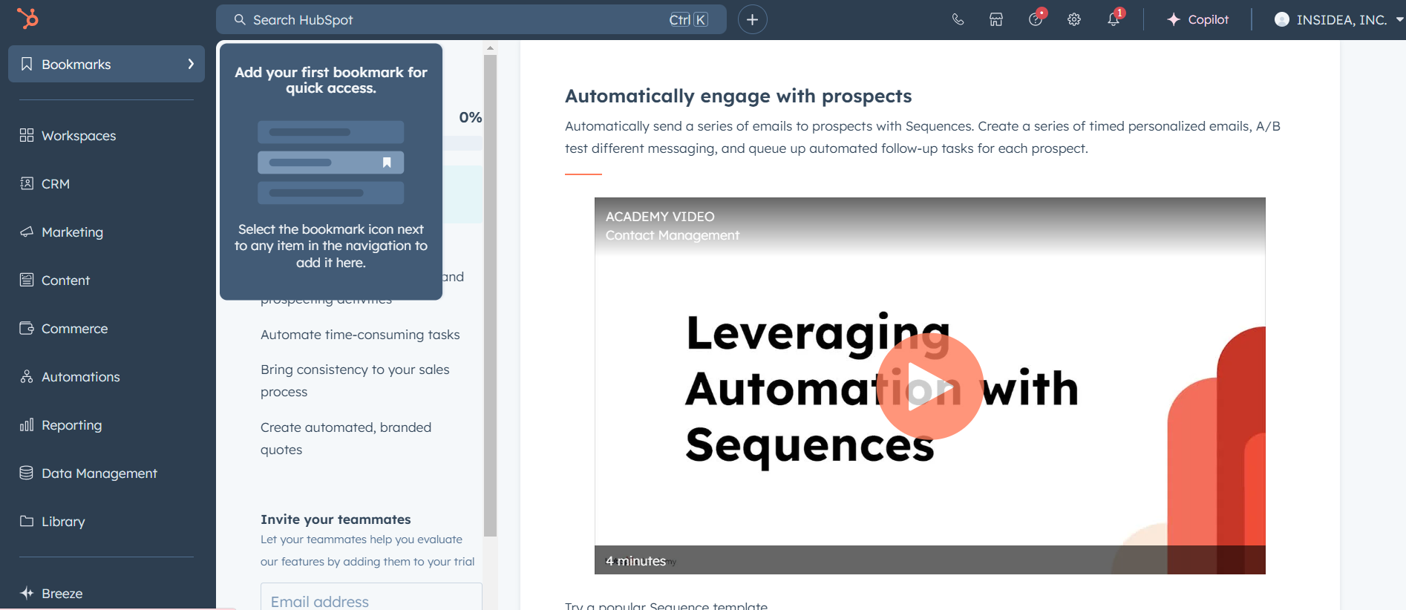
Task: Open the calling phone icon
Action: point(958,19)
